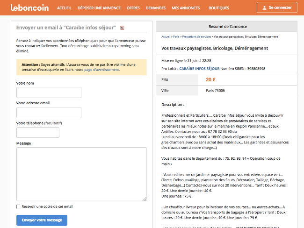Screen dimensions: 304x228
Task: Click the small icon beside the email title
Action: 122,28
